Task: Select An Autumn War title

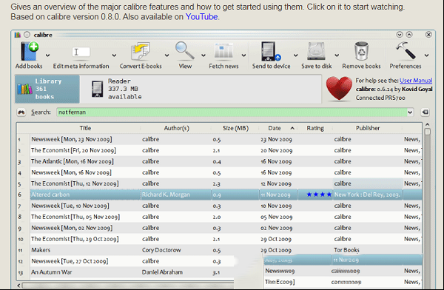Action: point(52,272)
